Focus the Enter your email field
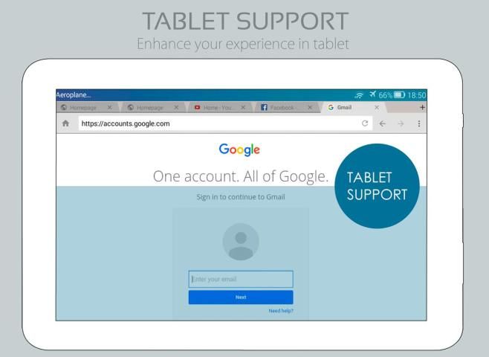This screenshot has height=357, width=489. pyautogui.click(x=241, y=279)
